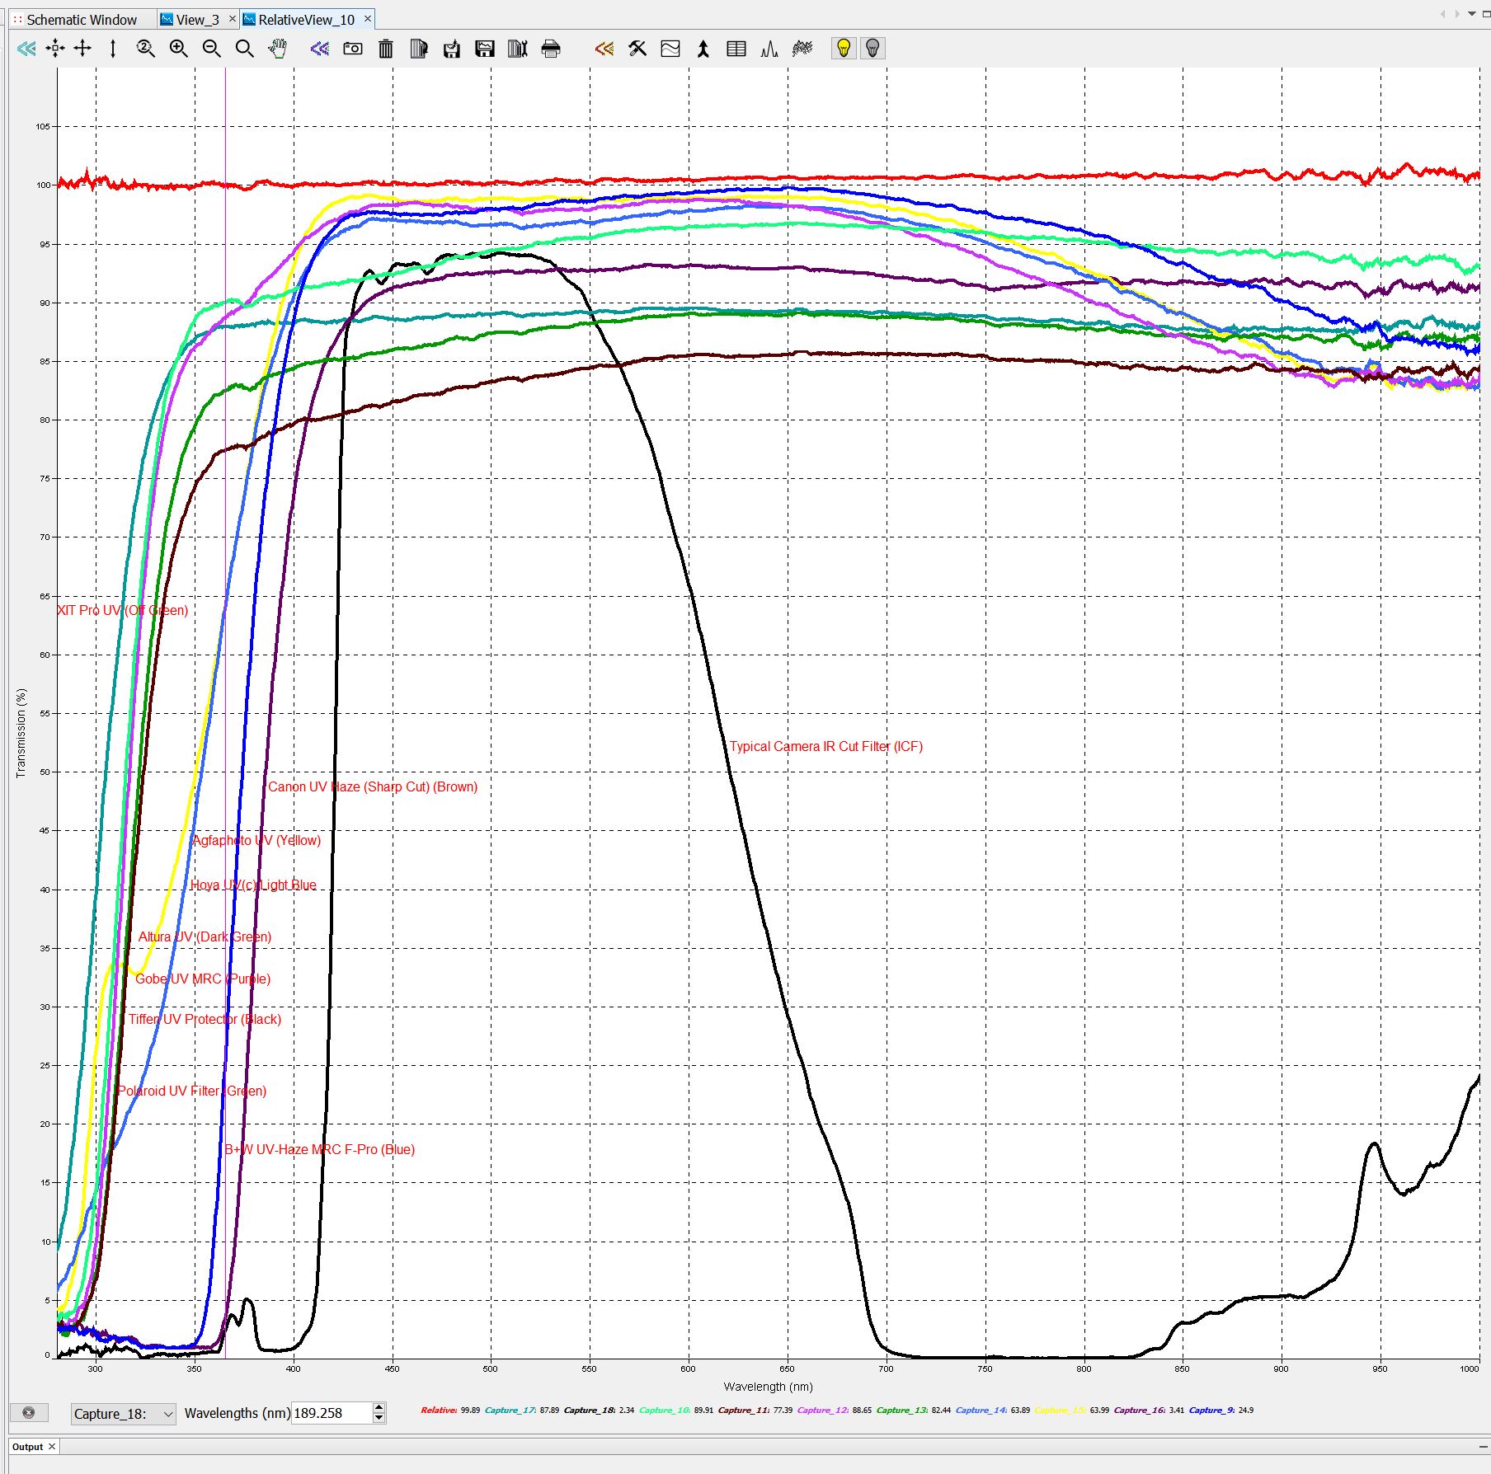1491x1474 pixels.
Task: Click the noisy spectrum overlay icon
Action: (802, 49)
